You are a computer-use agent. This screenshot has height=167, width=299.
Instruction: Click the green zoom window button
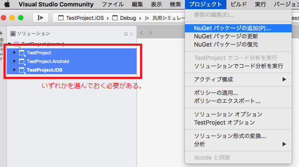click(x=21, y=18)
